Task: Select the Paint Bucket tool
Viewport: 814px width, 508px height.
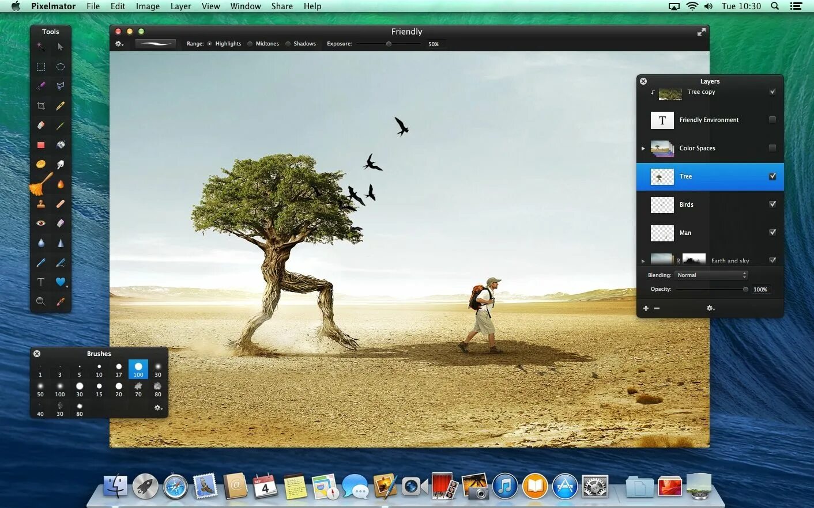Action: [60, 145]
